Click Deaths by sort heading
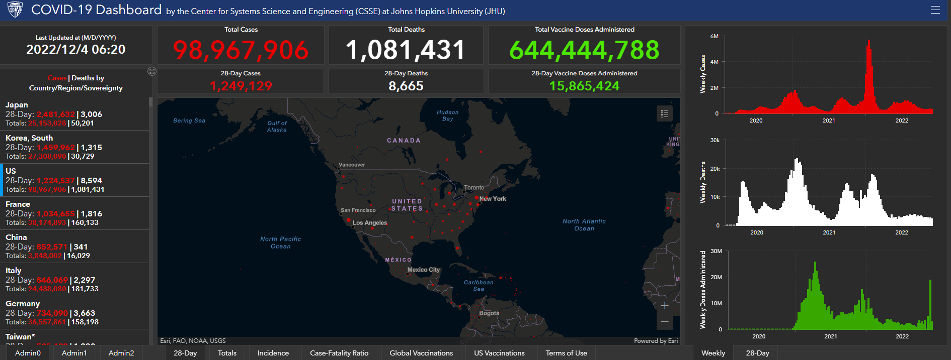This screenshot has width=951, height=360. [x=88, y=78]
